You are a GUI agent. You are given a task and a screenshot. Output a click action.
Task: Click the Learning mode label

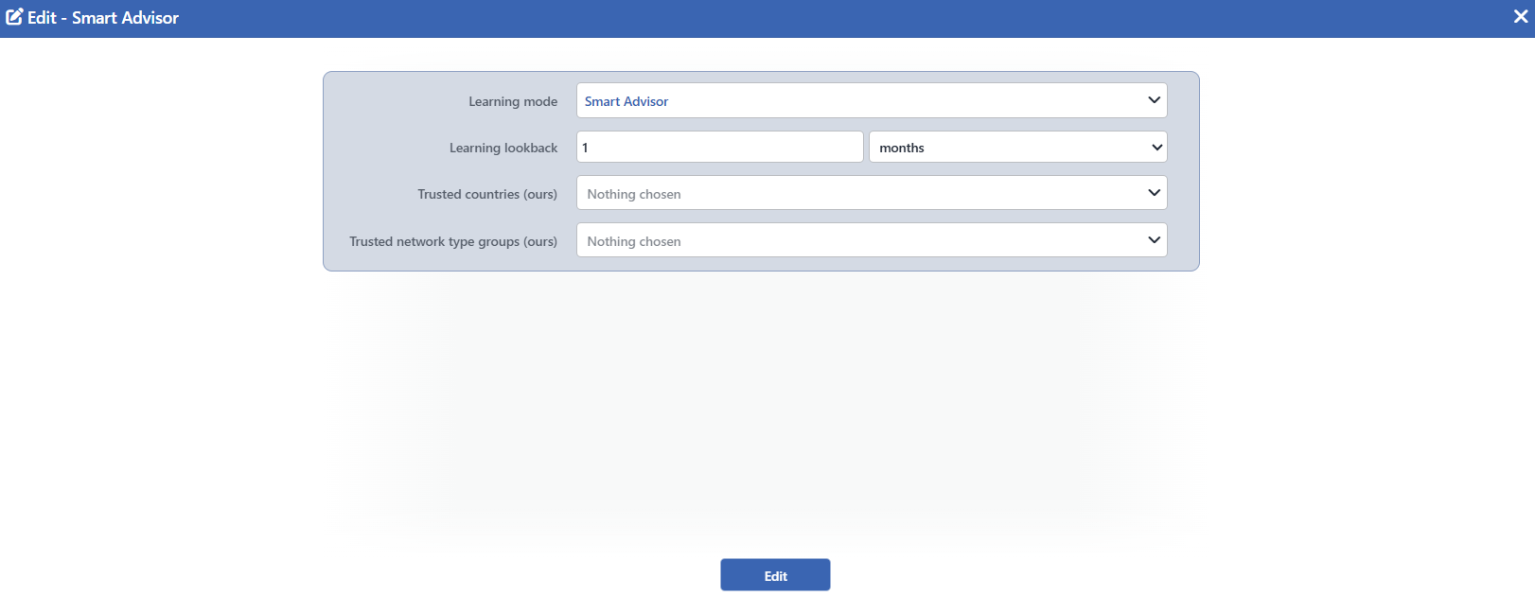point(513,101)
